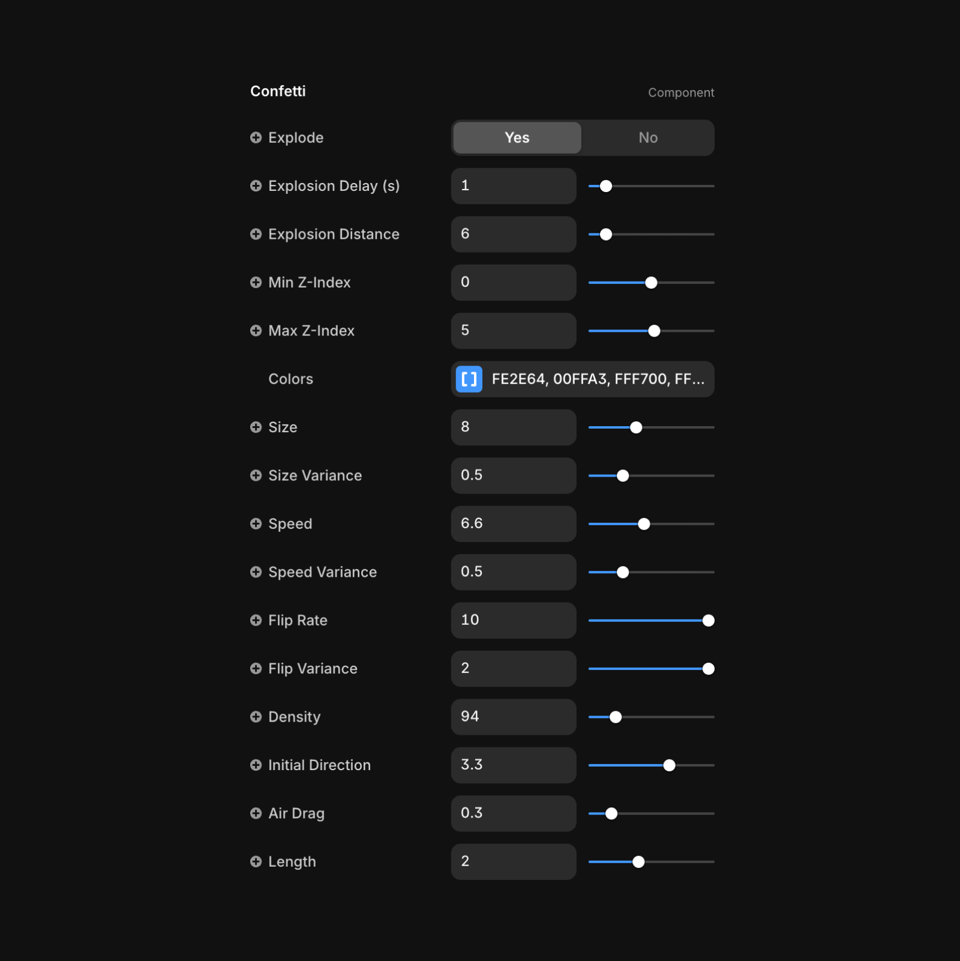The width and height of the screenshot is (960, 961).
Task: Click the Initial Direction slider knob
Action: (669, 766)
